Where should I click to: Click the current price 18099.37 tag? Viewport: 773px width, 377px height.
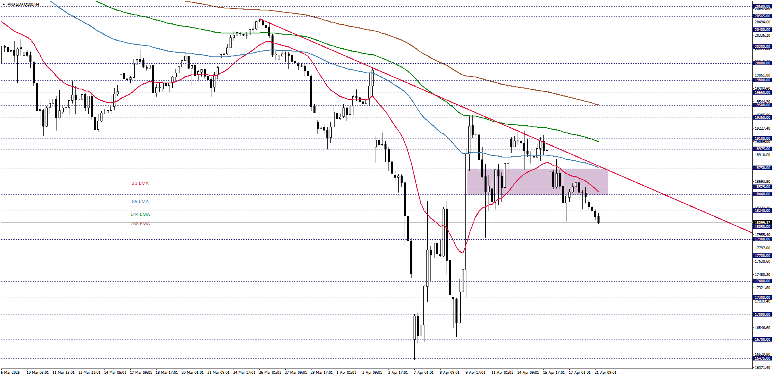pyautogui.click(x=762, y=222)
